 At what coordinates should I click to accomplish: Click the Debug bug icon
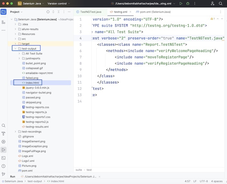pyautogui.click(x=188, y=4)
